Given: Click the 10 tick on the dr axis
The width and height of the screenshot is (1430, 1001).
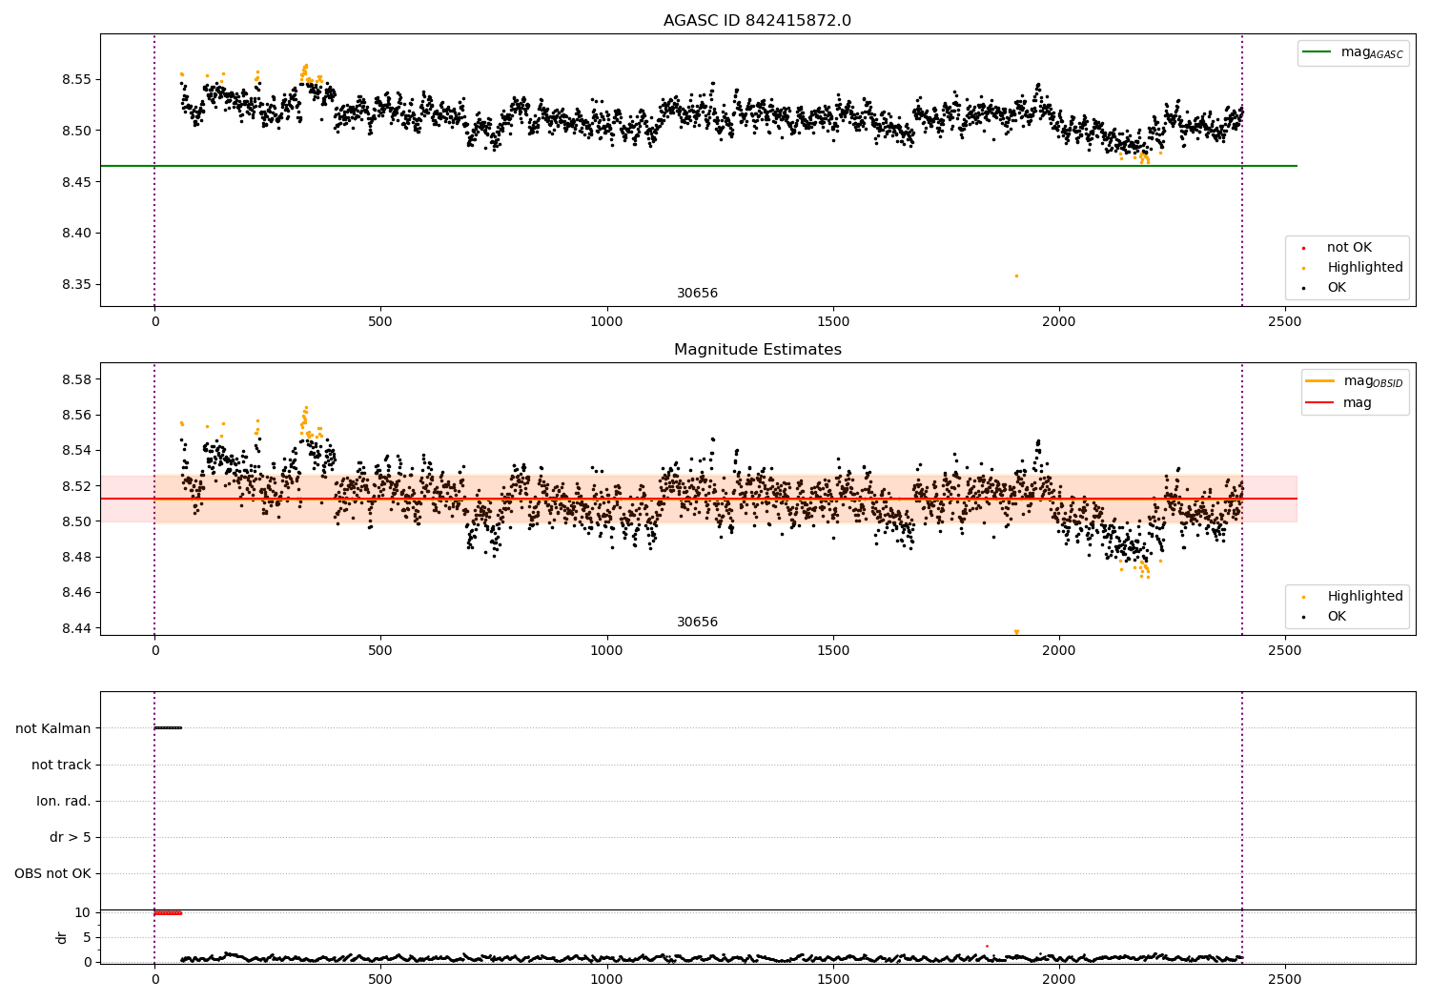Looking at the screenshot, I should pyautogui.click(x=83, y=912).
